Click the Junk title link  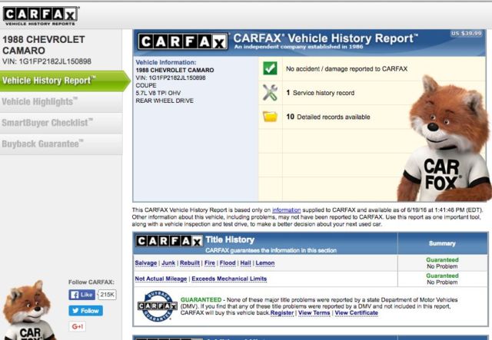[168, 263]
